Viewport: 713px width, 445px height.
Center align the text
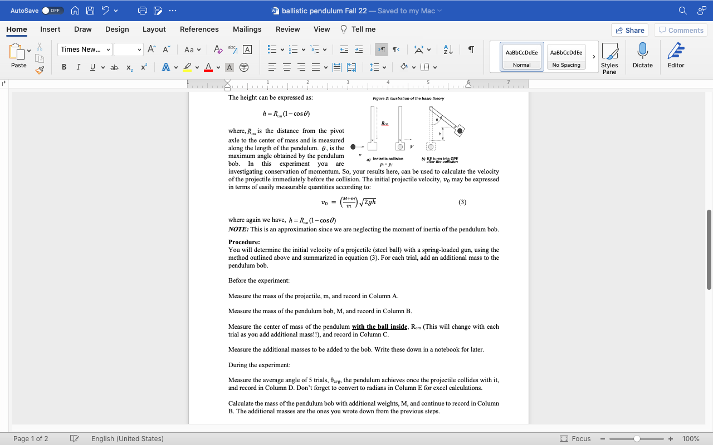[x=287, y=67]
